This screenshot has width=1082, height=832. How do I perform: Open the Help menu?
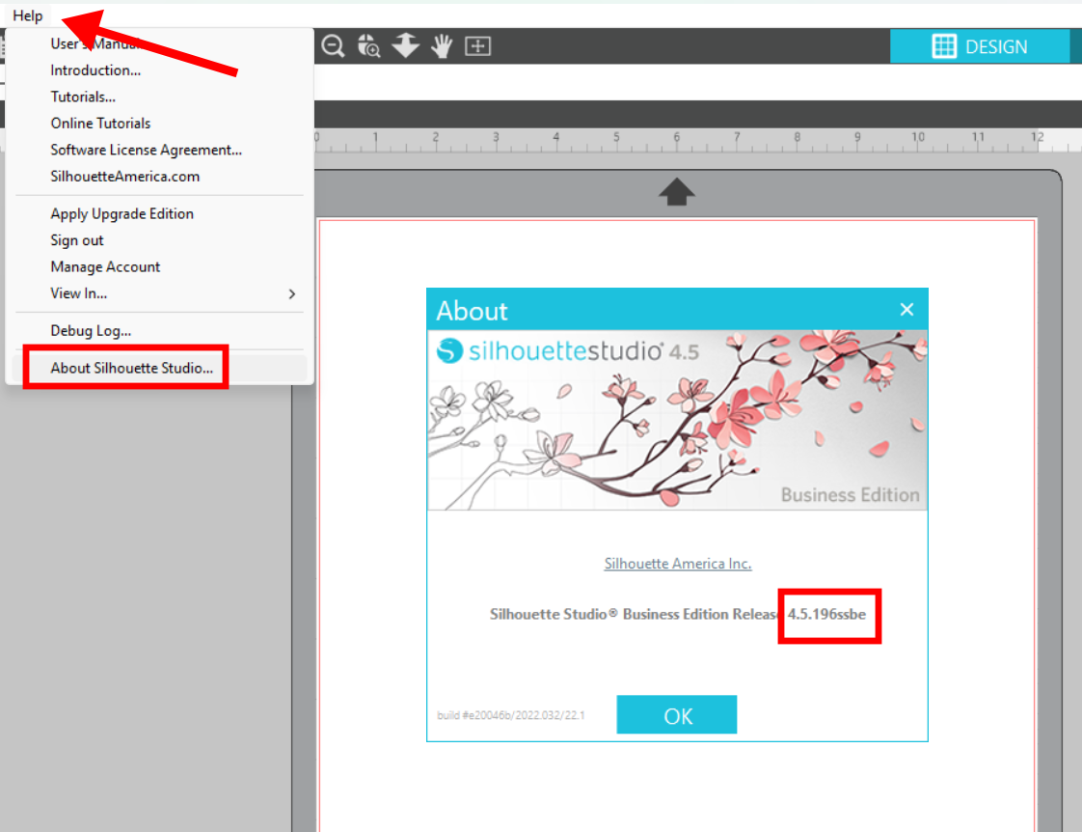[28, 15]
